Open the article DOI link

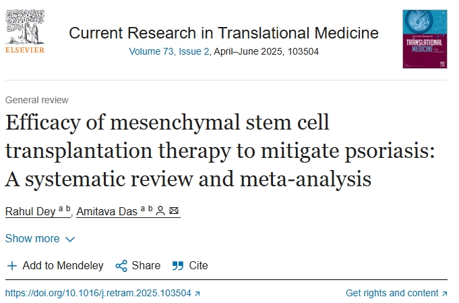(98, 294)
